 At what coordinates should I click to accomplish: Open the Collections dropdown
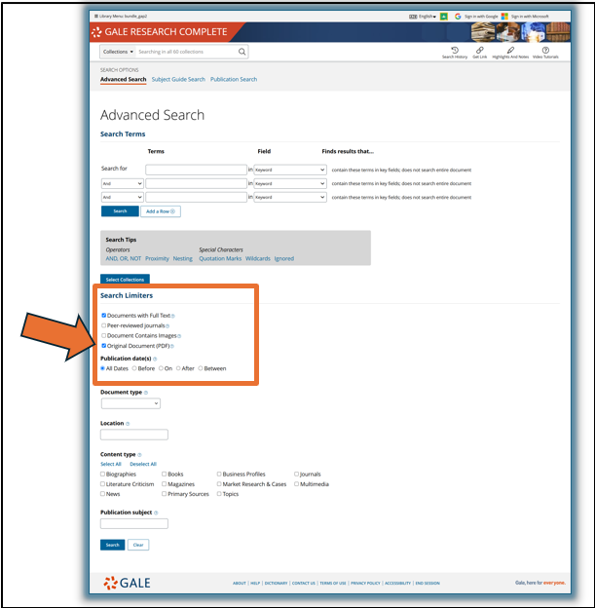point(118,52)
